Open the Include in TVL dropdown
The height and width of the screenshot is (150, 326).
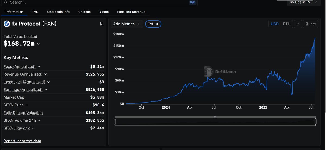coord(303,2)
